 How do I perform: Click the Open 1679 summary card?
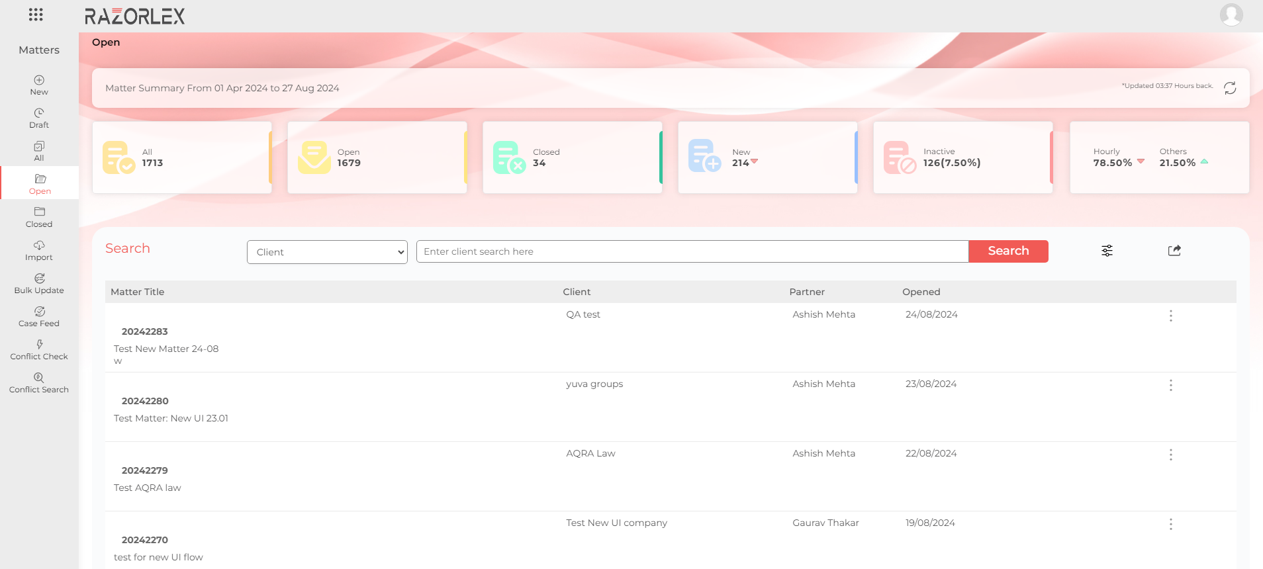click(x=377, y=157)
